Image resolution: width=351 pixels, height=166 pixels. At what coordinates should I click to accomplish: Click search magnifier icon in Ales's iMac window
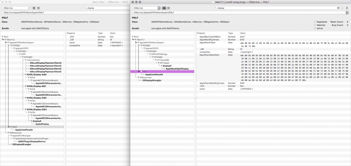click(85, 8)
